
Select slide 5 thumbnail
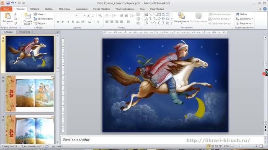click(30, 54)
